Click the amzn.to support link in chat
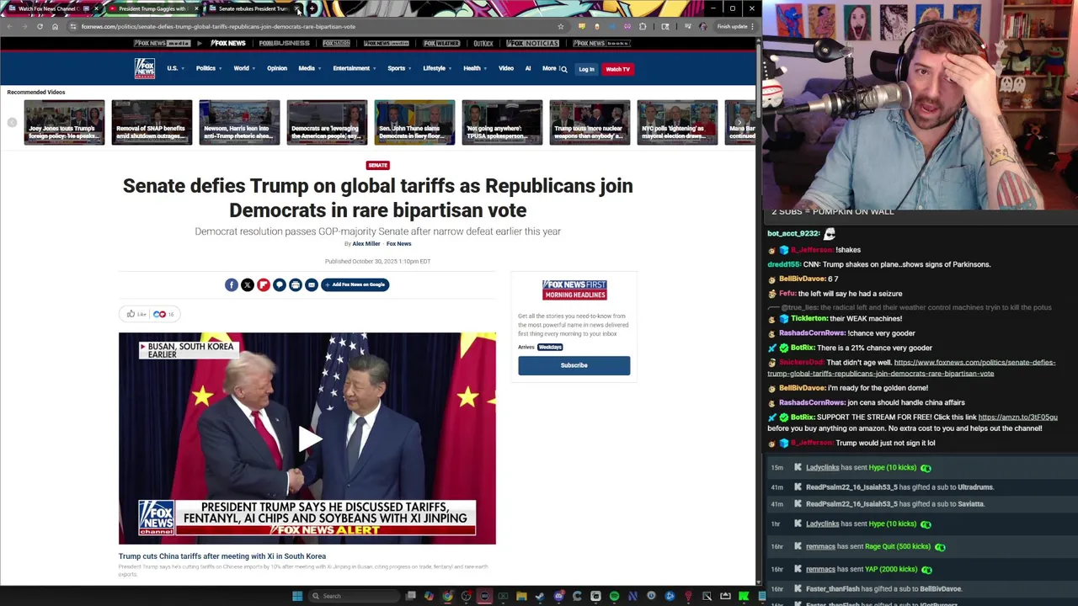Image resolution: width=1078 pixels, height=606 pixels. coord(1017,417)
